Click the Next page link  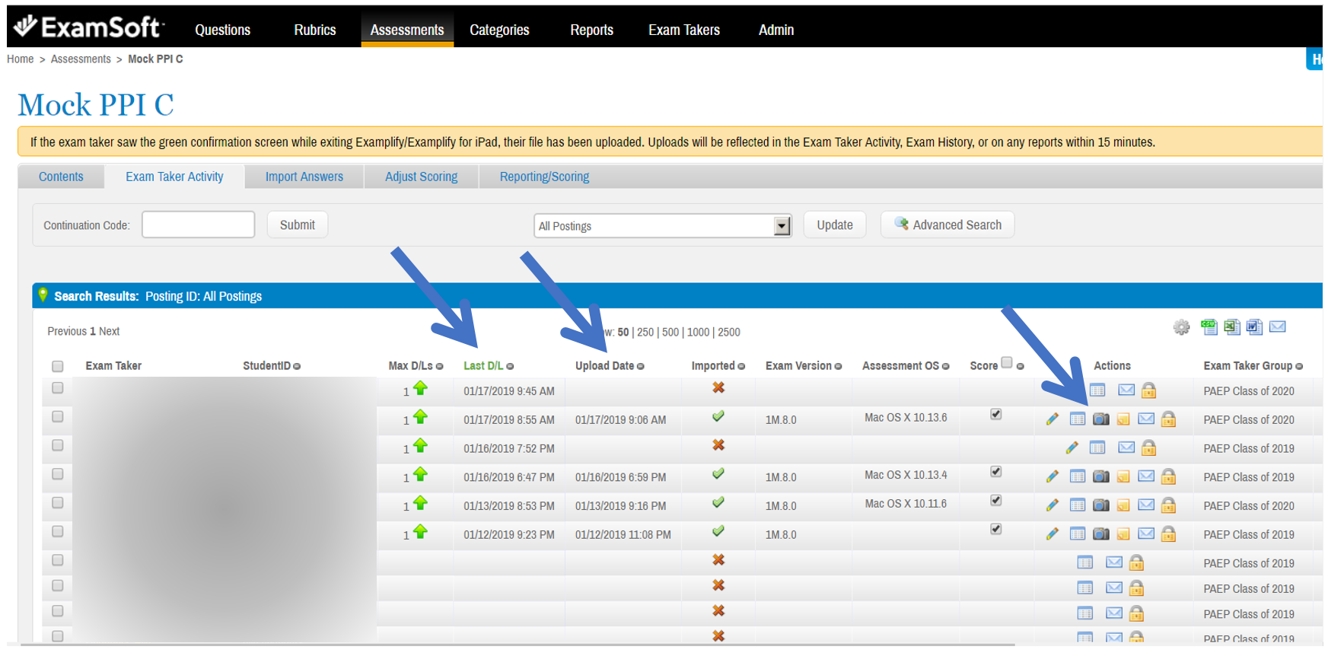coord(109,332)
